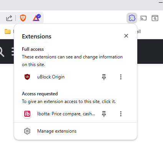163x143 pixels.
Task: Open Brave Rewards triangle icon
Action: pos(37,18)
